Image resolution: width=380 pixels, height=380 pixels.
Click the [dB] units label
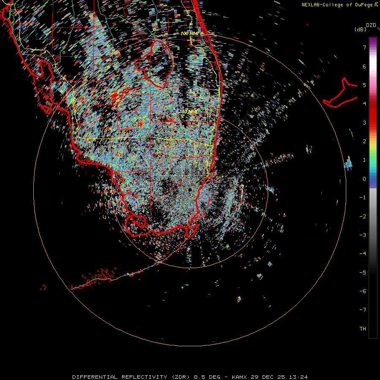[x=361, y=29]
